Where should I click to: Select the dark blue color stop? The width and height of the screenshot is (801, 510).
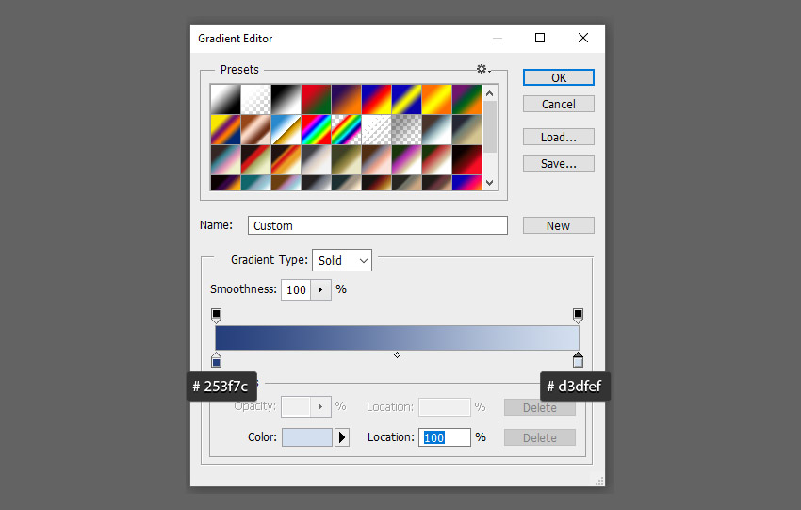pyautogui.click(x=216, y=360)
